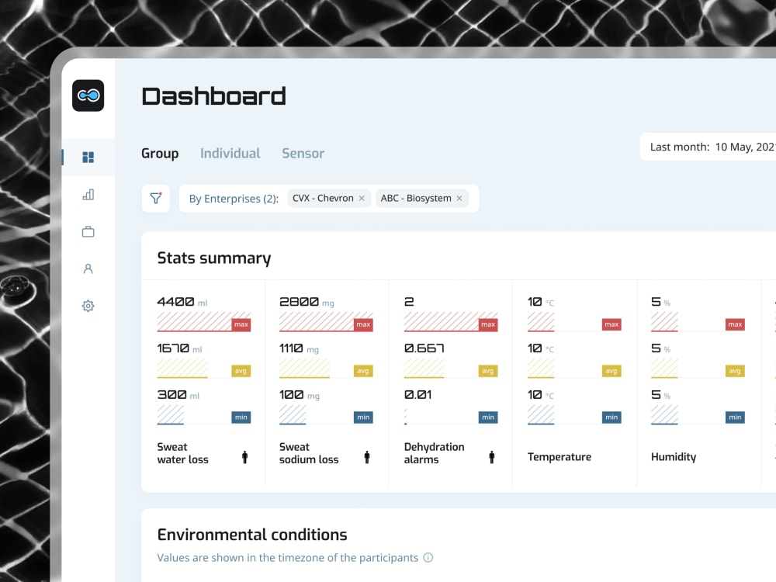Switch to the Individual tab
The height and width of the screenshot is (582, 776).
pyautogui.click(x=230, y=154)
